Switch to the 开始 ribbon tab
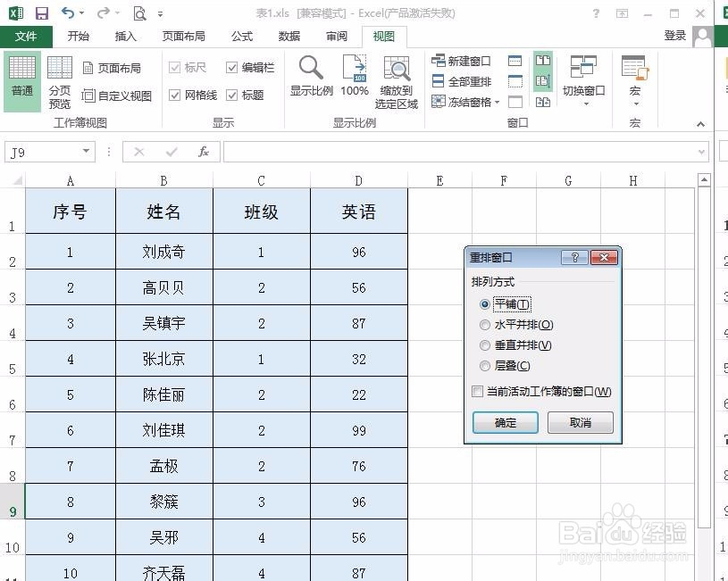The width and height of the screenshot is (728, 581). [x=78, y=37]
